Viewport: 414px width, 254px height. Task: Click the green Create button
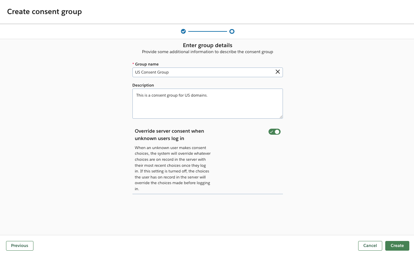(x=397, y=246)
